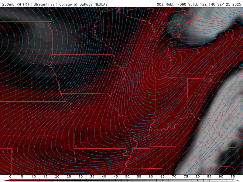Viewport: 243px width, 182px height.
Task: Click the colorbar label '70'
Action: click(x=174, y=177)
